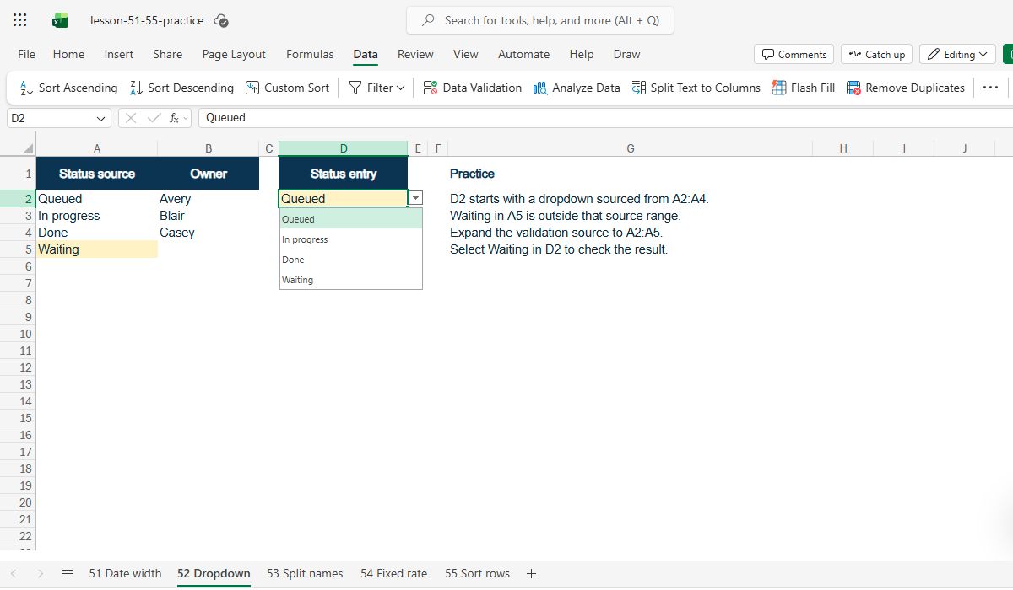Viewport: 1013px width, 590px height.
Task: Click the Excel logo icon
Action: [60, 20]
